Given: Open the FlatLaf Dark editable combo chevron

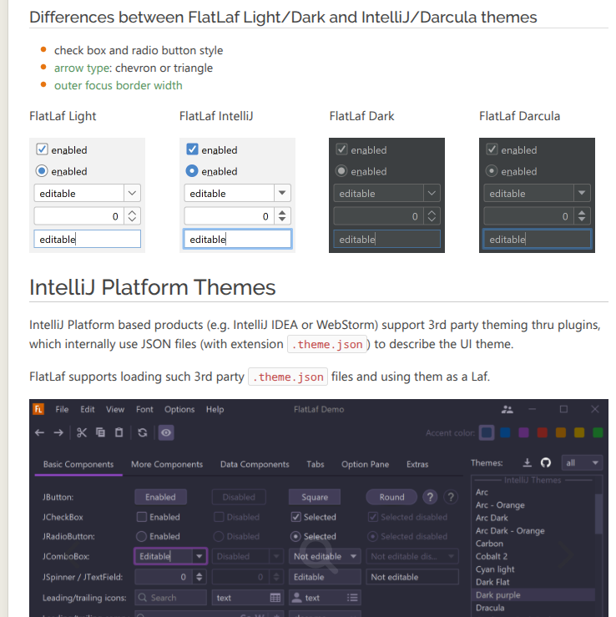Looking at the screenshot, I should point(432,193).
